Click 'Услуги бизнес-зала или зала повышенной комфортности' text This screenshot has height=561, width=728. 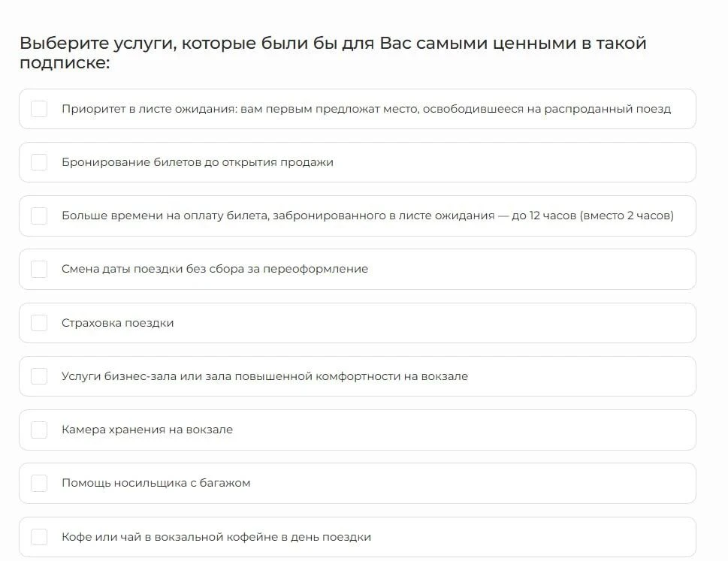[231, 376]
